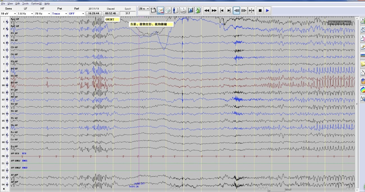Click the floppy disk save icon
Viewport: 365px width, 192px height.
click(x=153, y=11)
